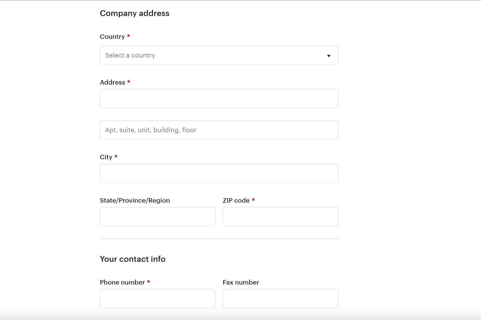Click the Apt, suite, unit input field
Screen dimensions: 481x321
coord(219,130)
